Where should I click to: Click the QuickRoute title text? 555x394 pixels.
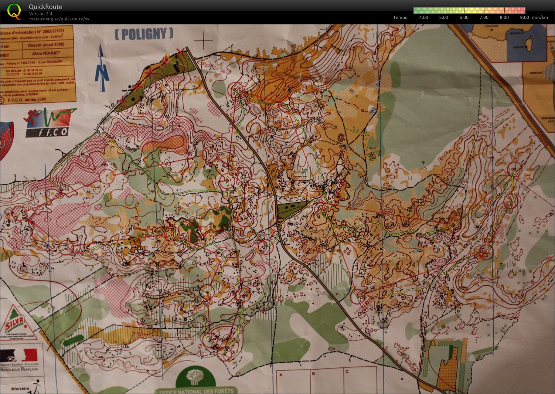point(45,7)
